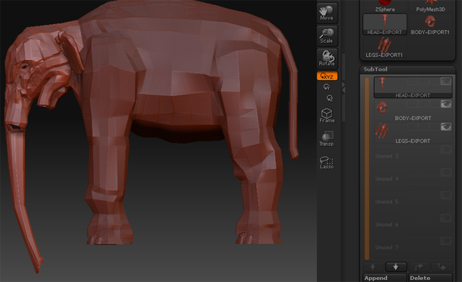462x282 pixels.
Task: Select BODY-EXPORT1 in the tool palette
Action: [430, 24]
